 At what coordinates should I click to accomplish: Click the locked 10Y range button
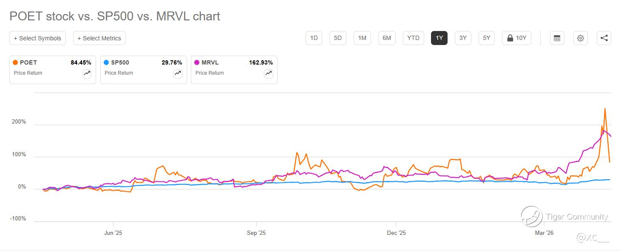(x=516, y=38)
